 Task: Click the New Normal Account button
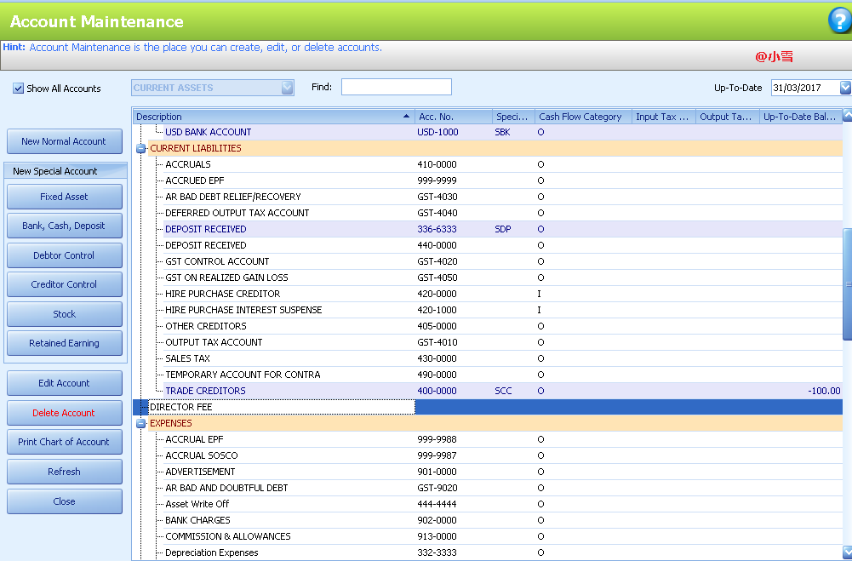click(x=64, y=140)
